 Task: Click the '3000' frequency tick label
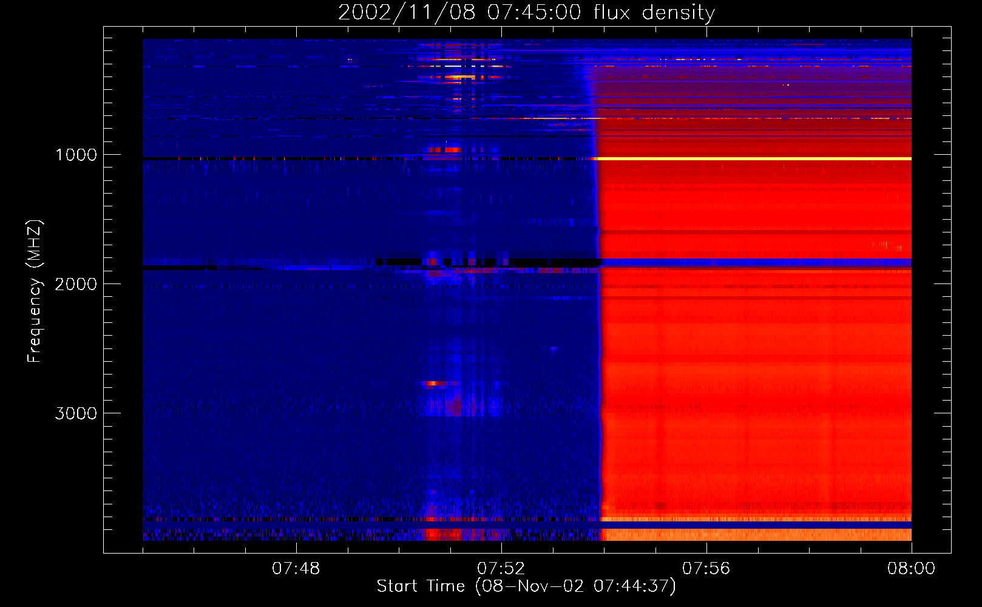tap(76, 413)
